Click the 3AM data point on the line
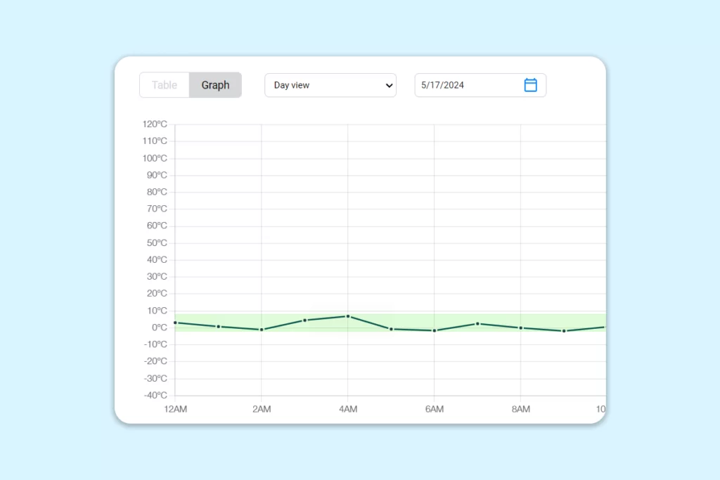The width and height of the screenshot is (720, 480). 305,320
